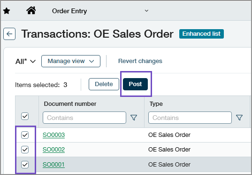Image resolution: width=252 pixels, height=175 pixels.
Task: Apply the Type column filter funnel icon
Action: click(x=239, y=118)
